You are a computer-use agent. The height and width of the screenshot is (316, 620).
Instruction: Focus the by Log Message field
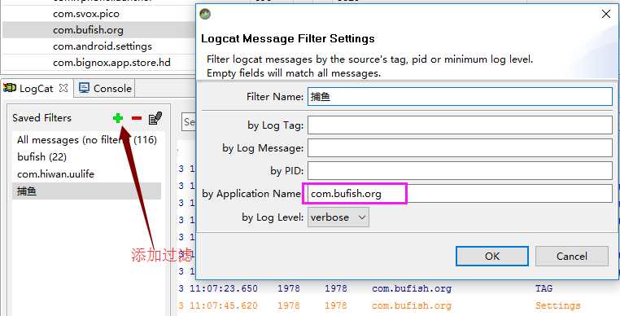(x=460, y=148)
